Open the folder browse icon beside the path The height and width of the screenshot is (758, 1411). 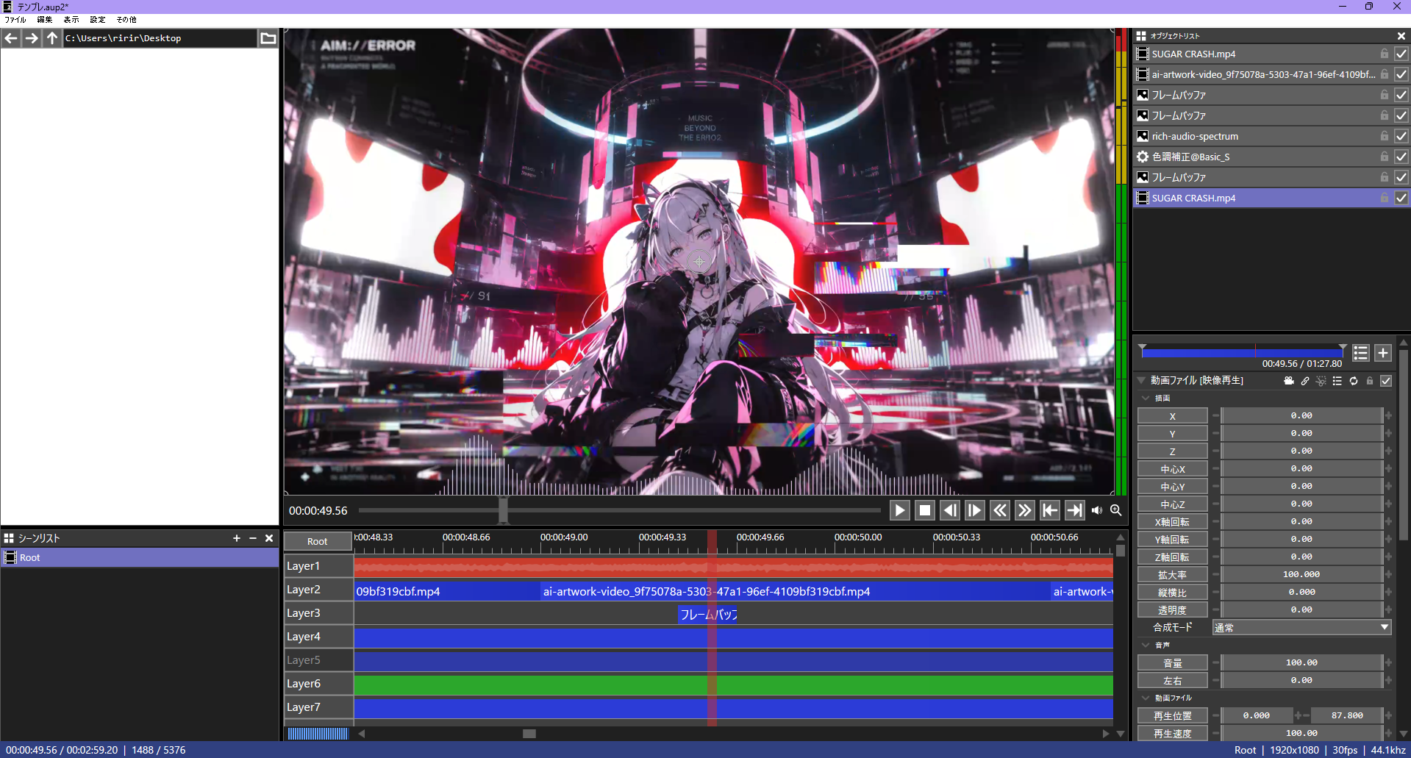pos(268,38)
